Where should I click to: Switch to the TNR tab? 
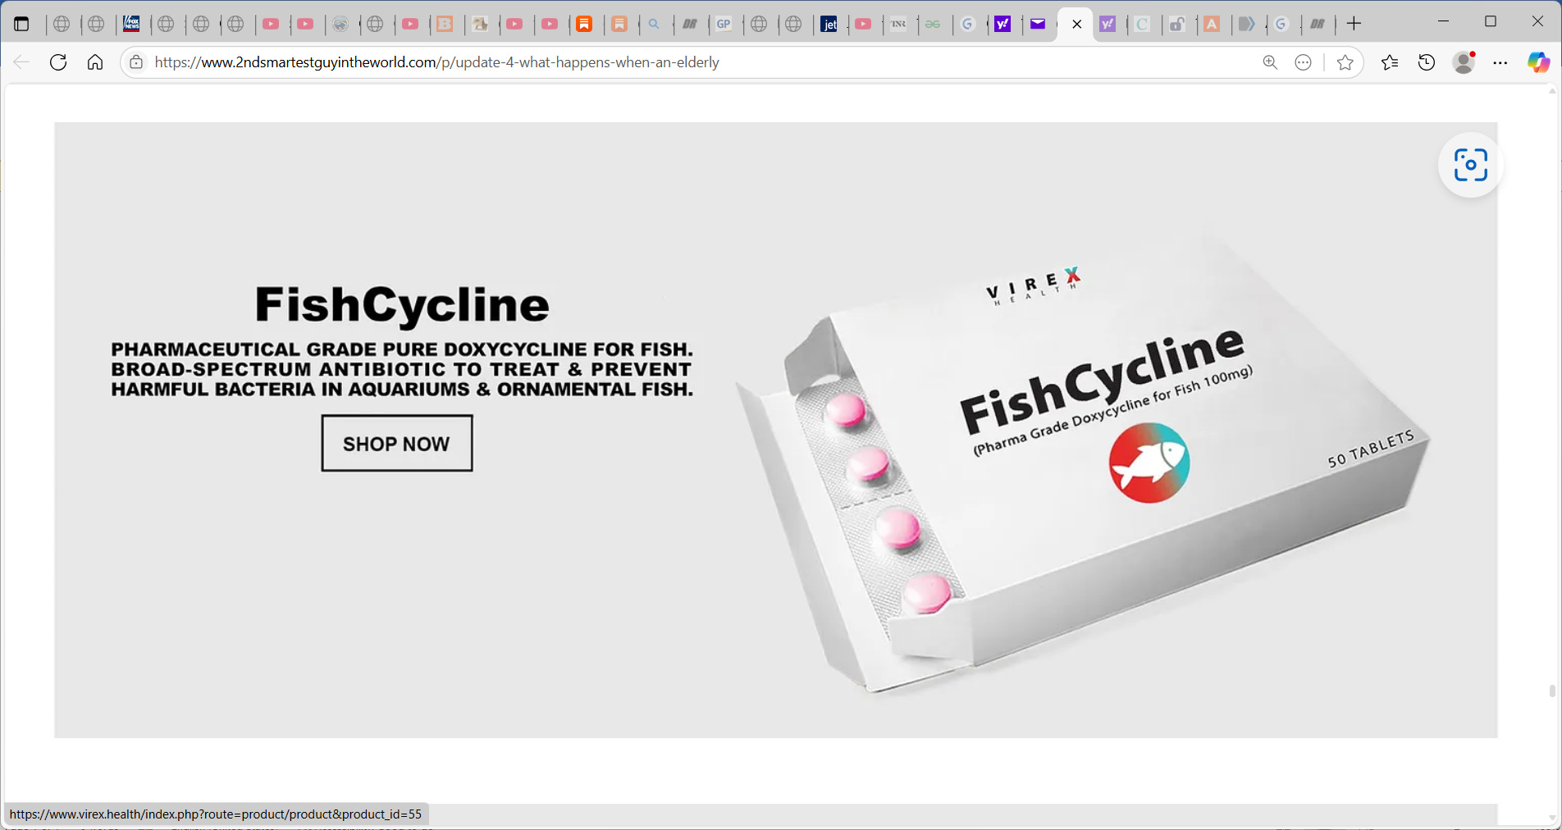(899, 24)
